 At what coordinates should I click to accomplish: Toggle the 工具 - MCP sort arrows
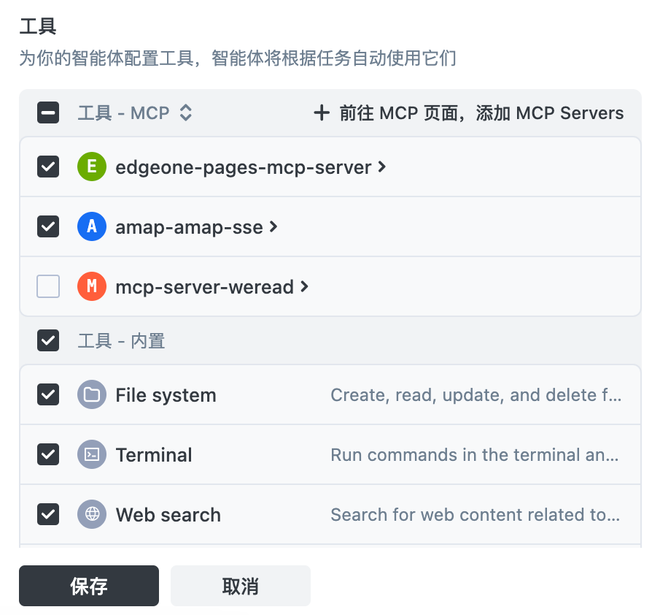(x=185, y=112)
